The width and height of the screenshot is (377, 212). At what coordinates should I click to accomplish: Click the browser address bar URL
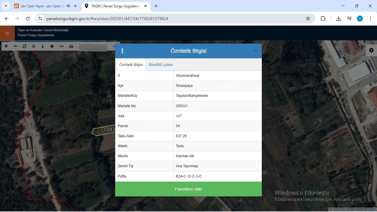click(107, 19)
